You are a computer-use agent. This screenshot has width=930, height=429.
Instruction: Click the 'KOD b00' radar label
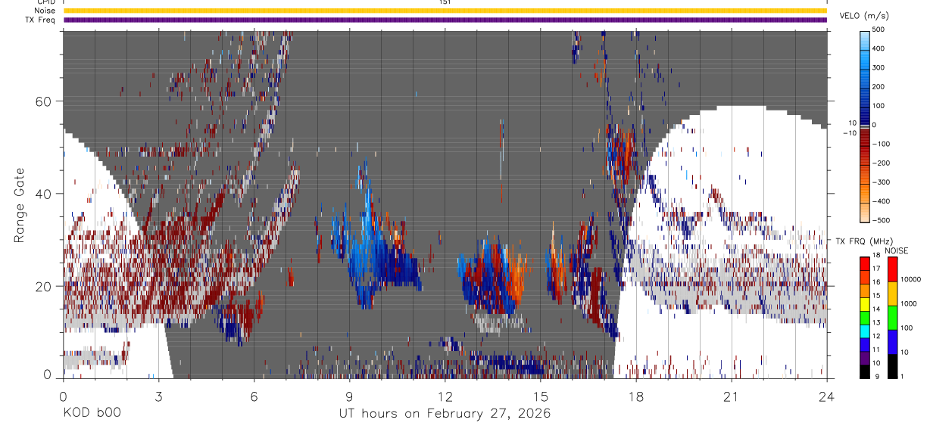[92, 414]
